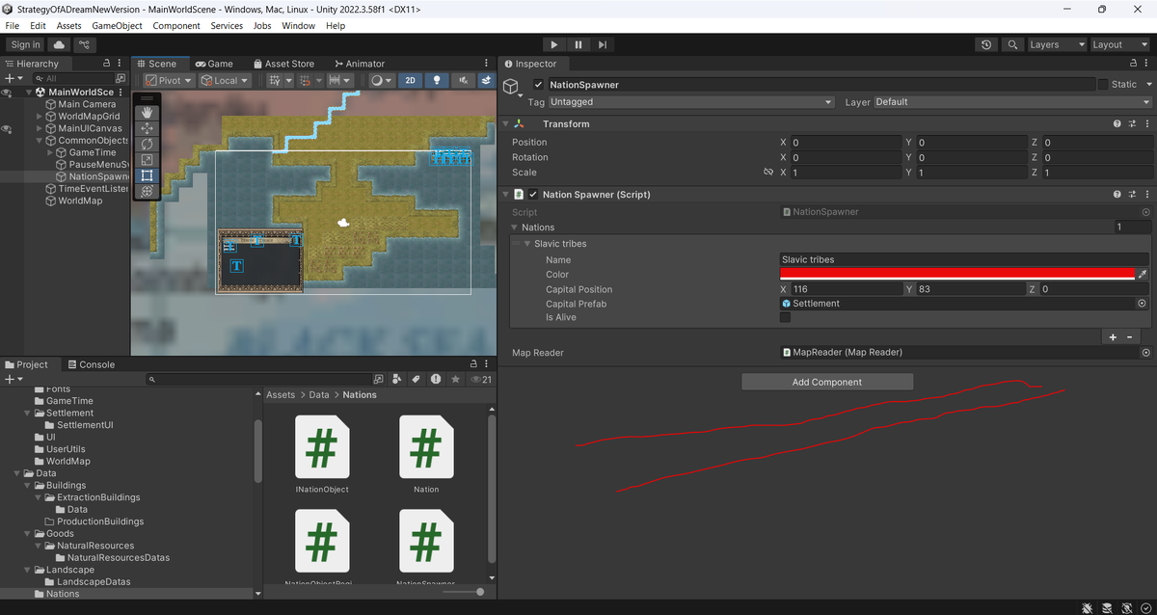Add a nation with the plus button

coord(1113,336)
